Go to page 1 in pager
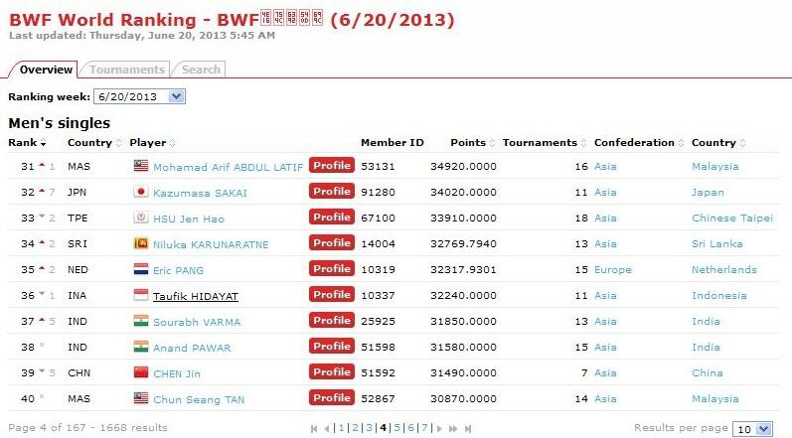 342,428
